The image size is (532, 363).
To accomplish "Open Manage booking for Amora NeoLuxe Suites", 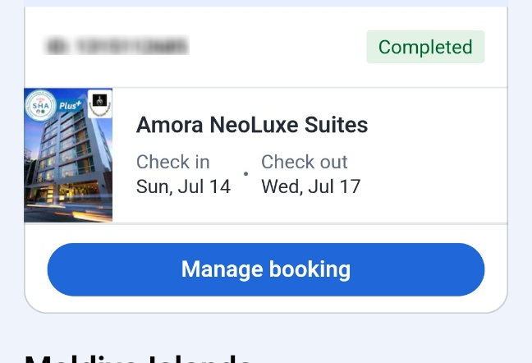I will click(266, 269).
